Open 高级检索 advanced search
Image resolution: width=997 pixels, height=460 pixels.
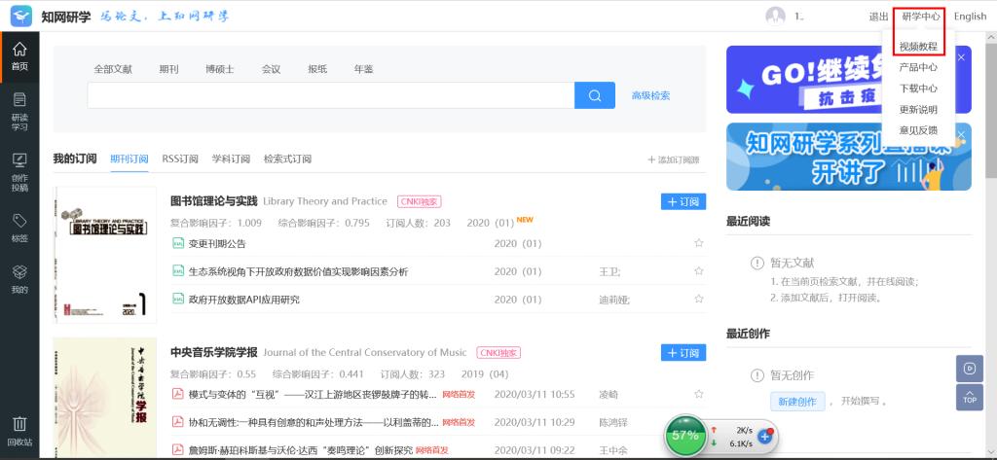[650, 95]
